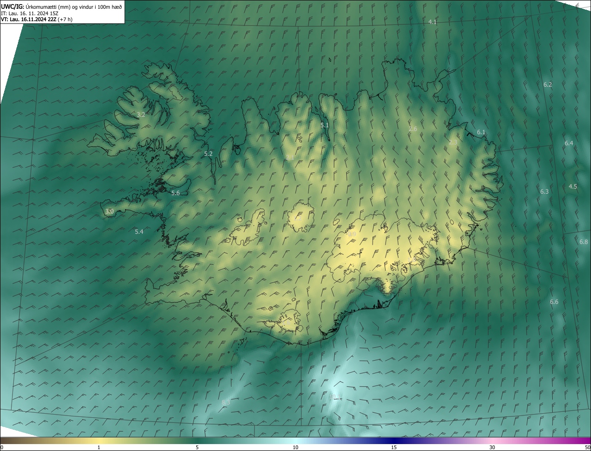The width and height of the screenshot is (591, 451).
Task: Click the 6.3 value label
Action: [x=544, y=191]
